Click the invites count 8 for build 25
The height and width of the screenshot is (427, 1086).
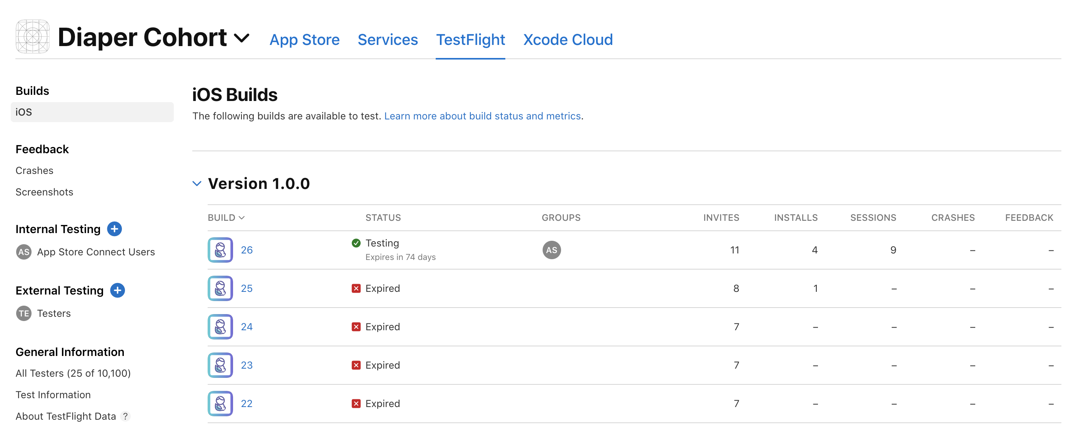(736, 288)
